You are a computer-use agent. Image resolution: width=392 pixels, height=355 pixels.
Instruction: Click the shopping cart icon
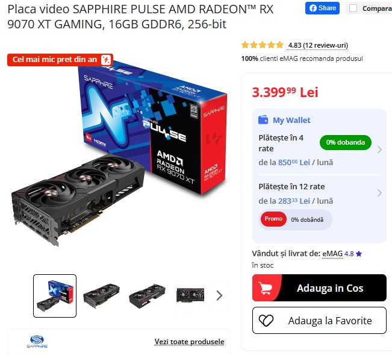(265, 288)
